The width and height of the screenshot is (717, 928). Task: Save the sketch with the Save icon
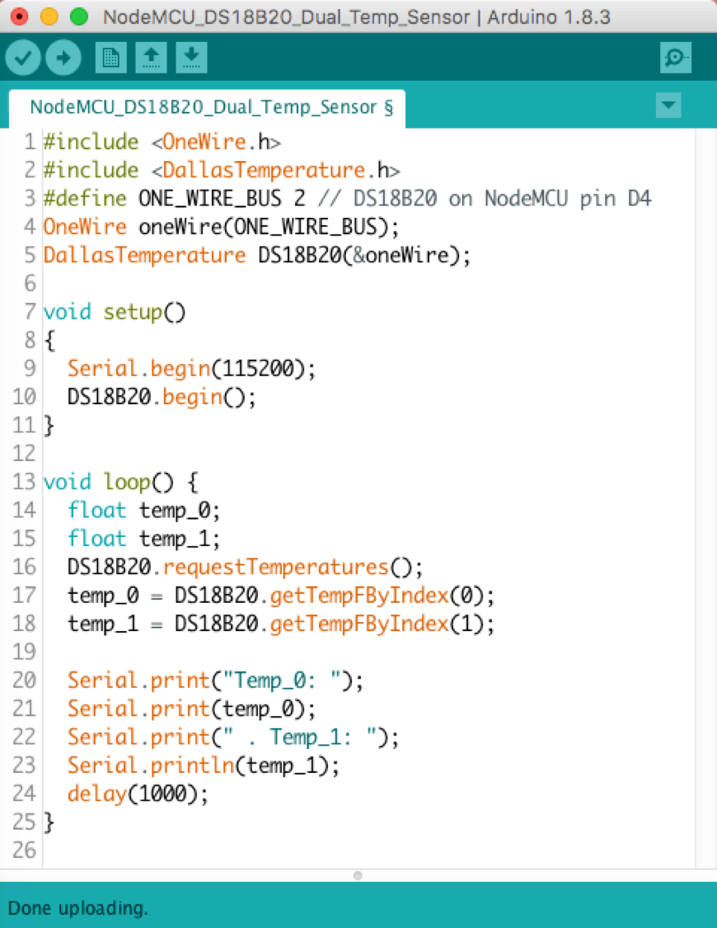[x=191, y=57]
